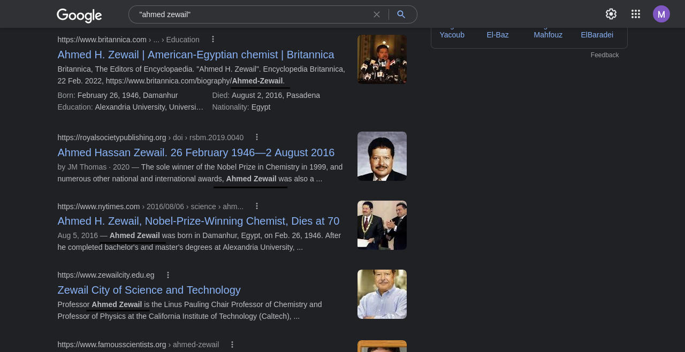
Task: Click the royalsocietypublishing.org URL breadcrumb
Action: (x=150, y=137)
